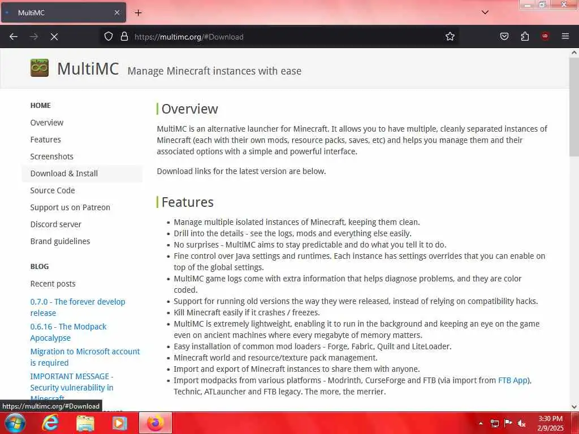The width and height of the screenshot is (579, 434).
Task: Bookmark this page with the star icon
Action: [x=450, y=37]
